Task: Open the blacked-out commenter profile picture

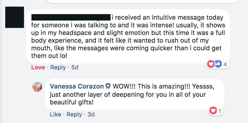Action: [x=15, y=17]
